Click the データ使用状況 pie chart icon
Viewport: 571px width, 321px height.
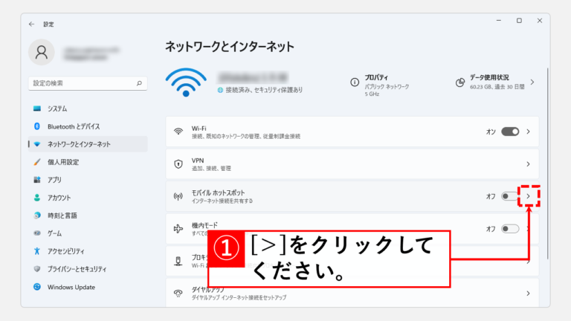[460, 82]
